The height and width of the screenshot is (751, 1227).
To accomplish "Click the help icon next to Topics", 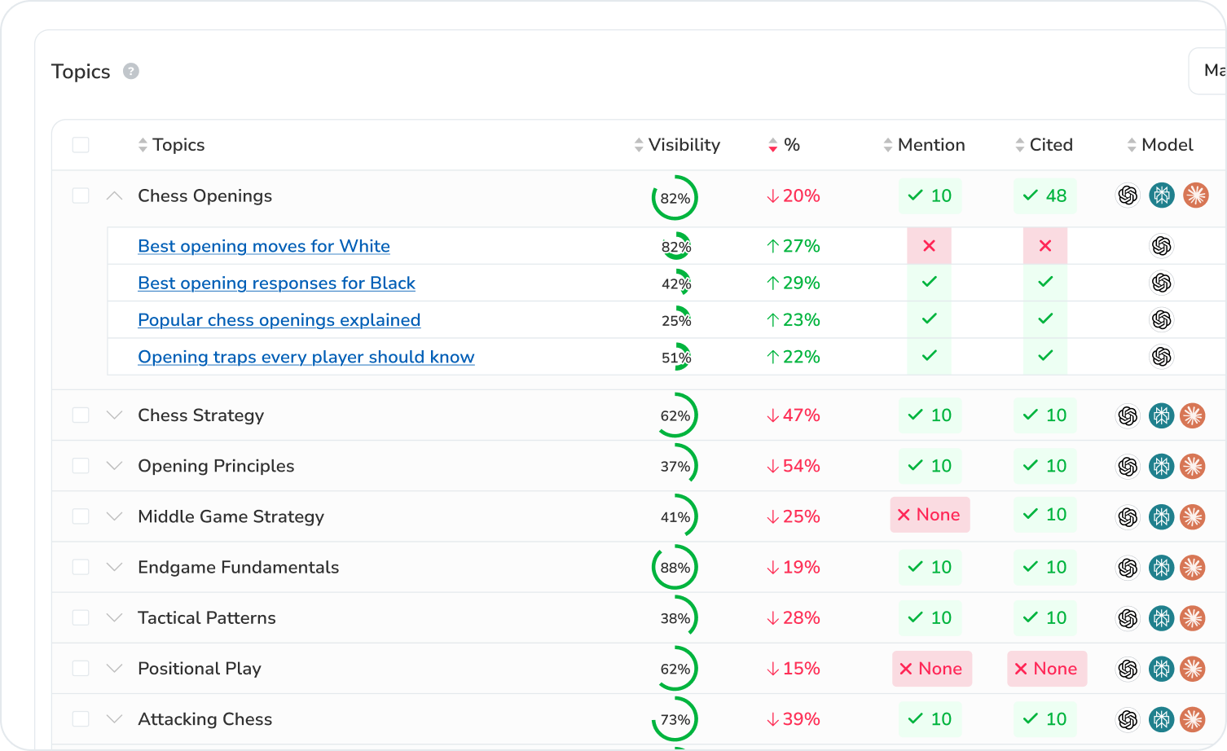I will click(130, 72).
